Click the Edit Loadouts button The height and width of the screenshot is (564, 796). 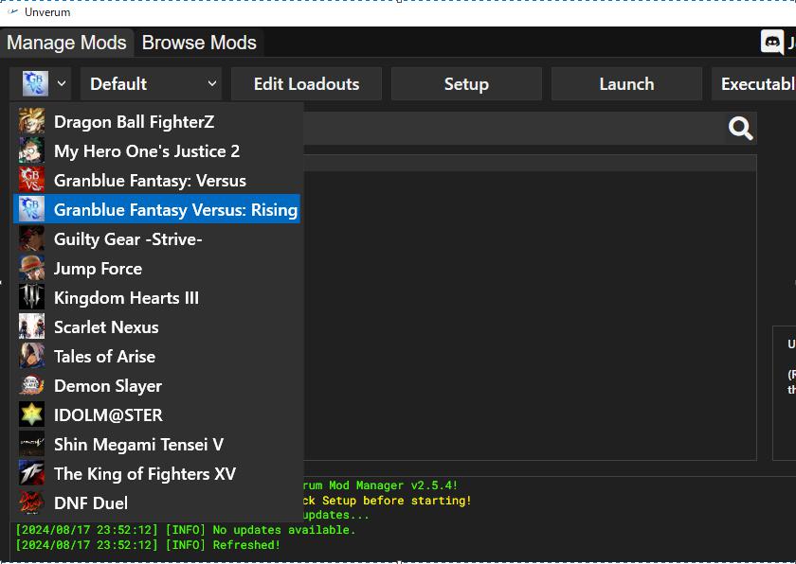click(306, 83)
